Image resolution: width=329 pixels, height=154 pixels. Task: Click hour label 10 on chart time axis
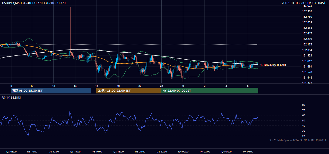[x=32, y=85]
